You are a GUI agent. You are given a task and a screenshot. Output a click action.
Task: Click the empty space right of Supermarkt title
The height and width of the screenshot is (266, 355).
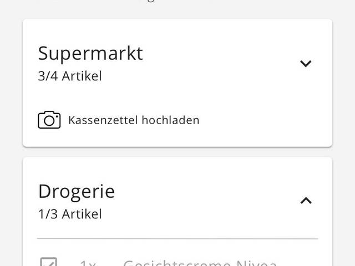click(222, 53)
